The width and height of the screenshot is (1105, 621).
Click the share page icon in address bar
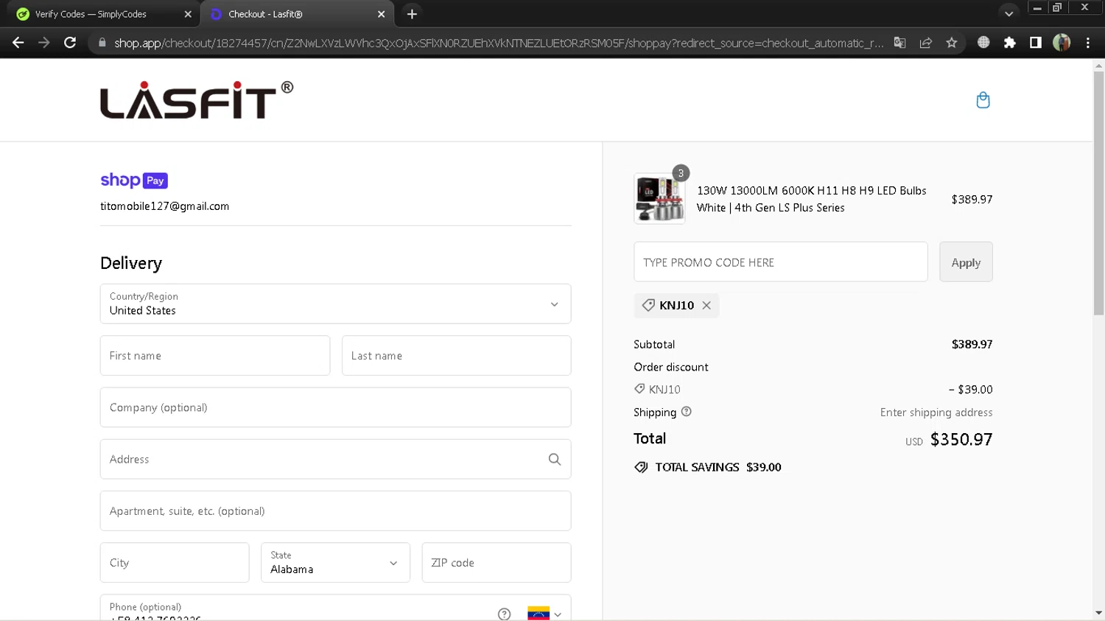[x=926, y=43]
